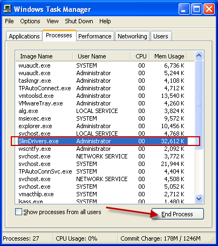Select the SlimDrivers.exe process row

point(103,141)
